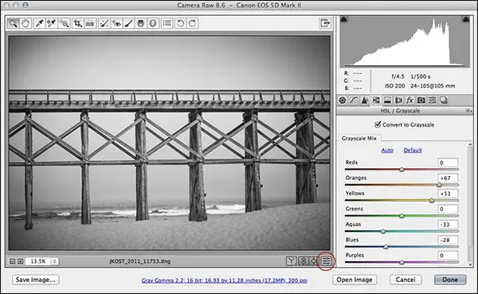The image size is (478, 294).
Task: Open the Snapshots panel tab
Action: tap(444, 100)
